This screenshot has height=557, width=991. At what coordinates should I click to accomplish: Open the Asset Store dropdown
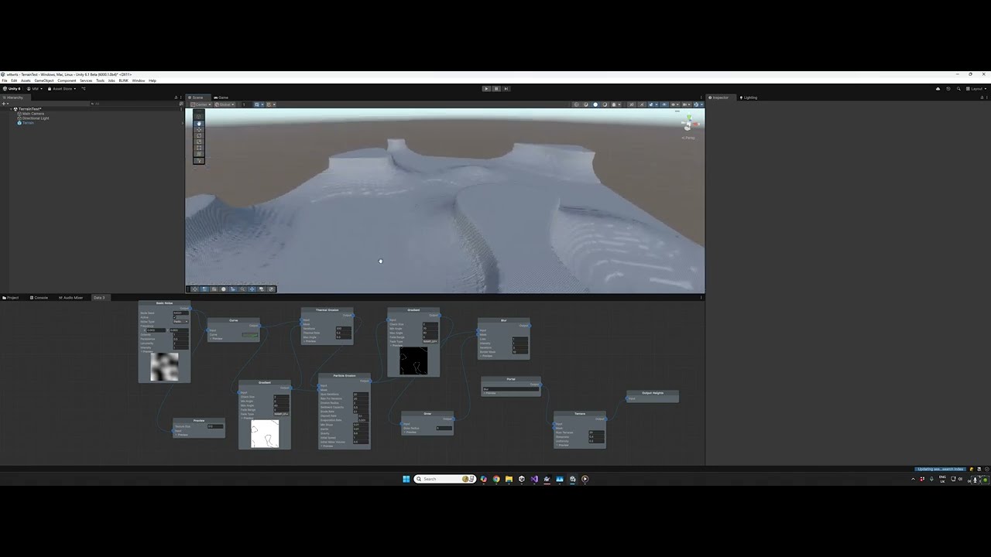click(63, 88)
